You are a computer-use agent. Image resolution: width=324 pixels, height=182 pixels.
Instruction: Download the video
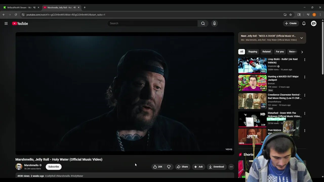coord(216,167)
